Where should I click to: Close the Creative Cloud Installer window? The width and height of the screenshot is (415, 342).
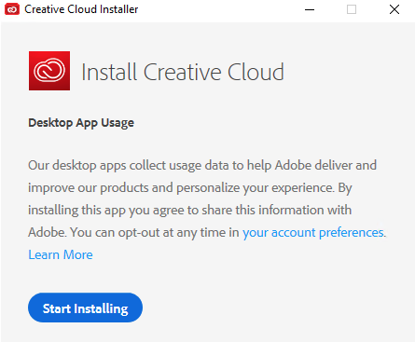pos(394,9)
